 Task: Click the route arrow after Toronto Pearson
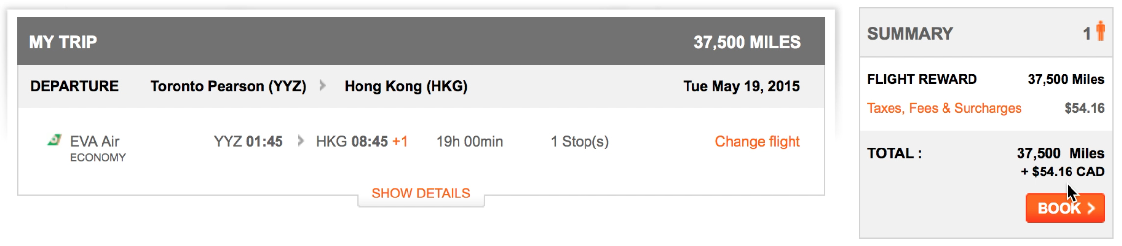click(x=322, y=86)
